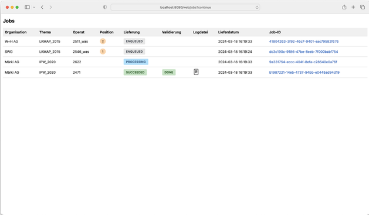
Task: Toggle the Safari sidebar icon
Action: coord(28,7)
